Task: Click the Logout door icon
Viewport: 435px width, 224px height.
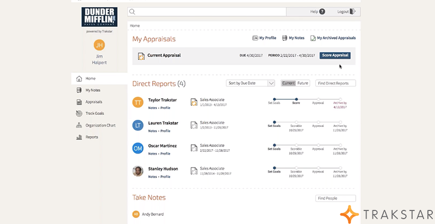Action: (x=353, y=11)
